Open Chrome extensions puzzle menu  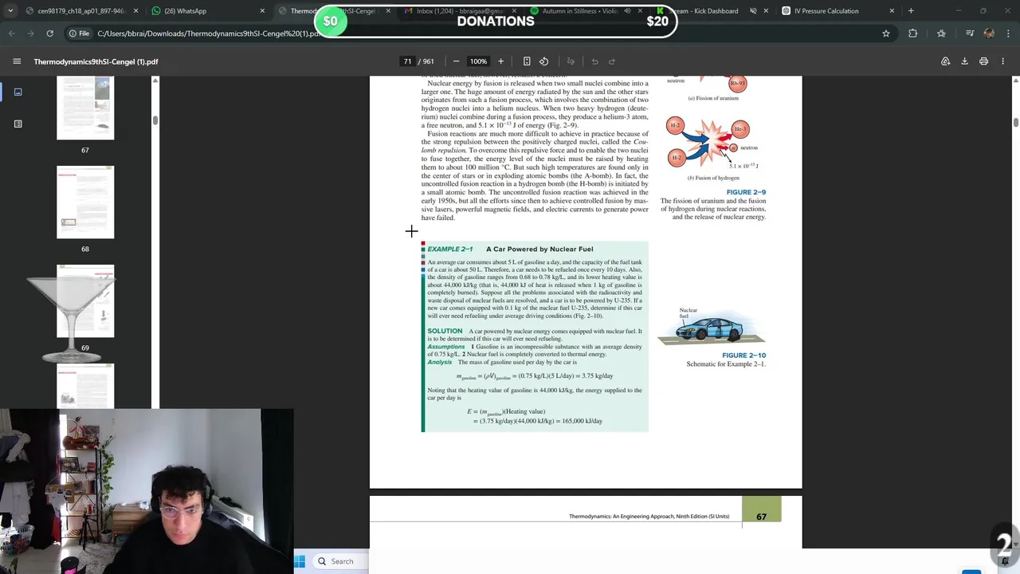[913, 33]
